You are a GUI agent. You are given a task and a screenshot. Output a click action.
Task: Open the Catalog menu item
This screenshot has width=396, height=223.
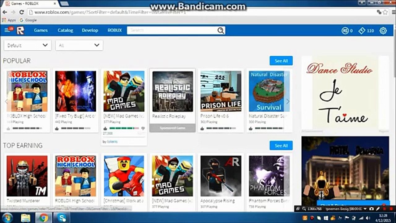pyautogui.click(x=65, y=30)
